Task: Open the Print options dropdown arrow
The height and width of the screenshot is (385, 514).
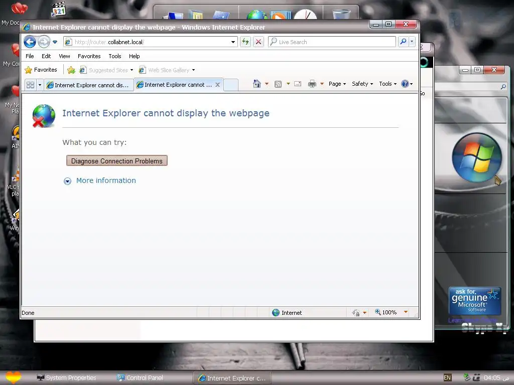Action: [322, 84]
